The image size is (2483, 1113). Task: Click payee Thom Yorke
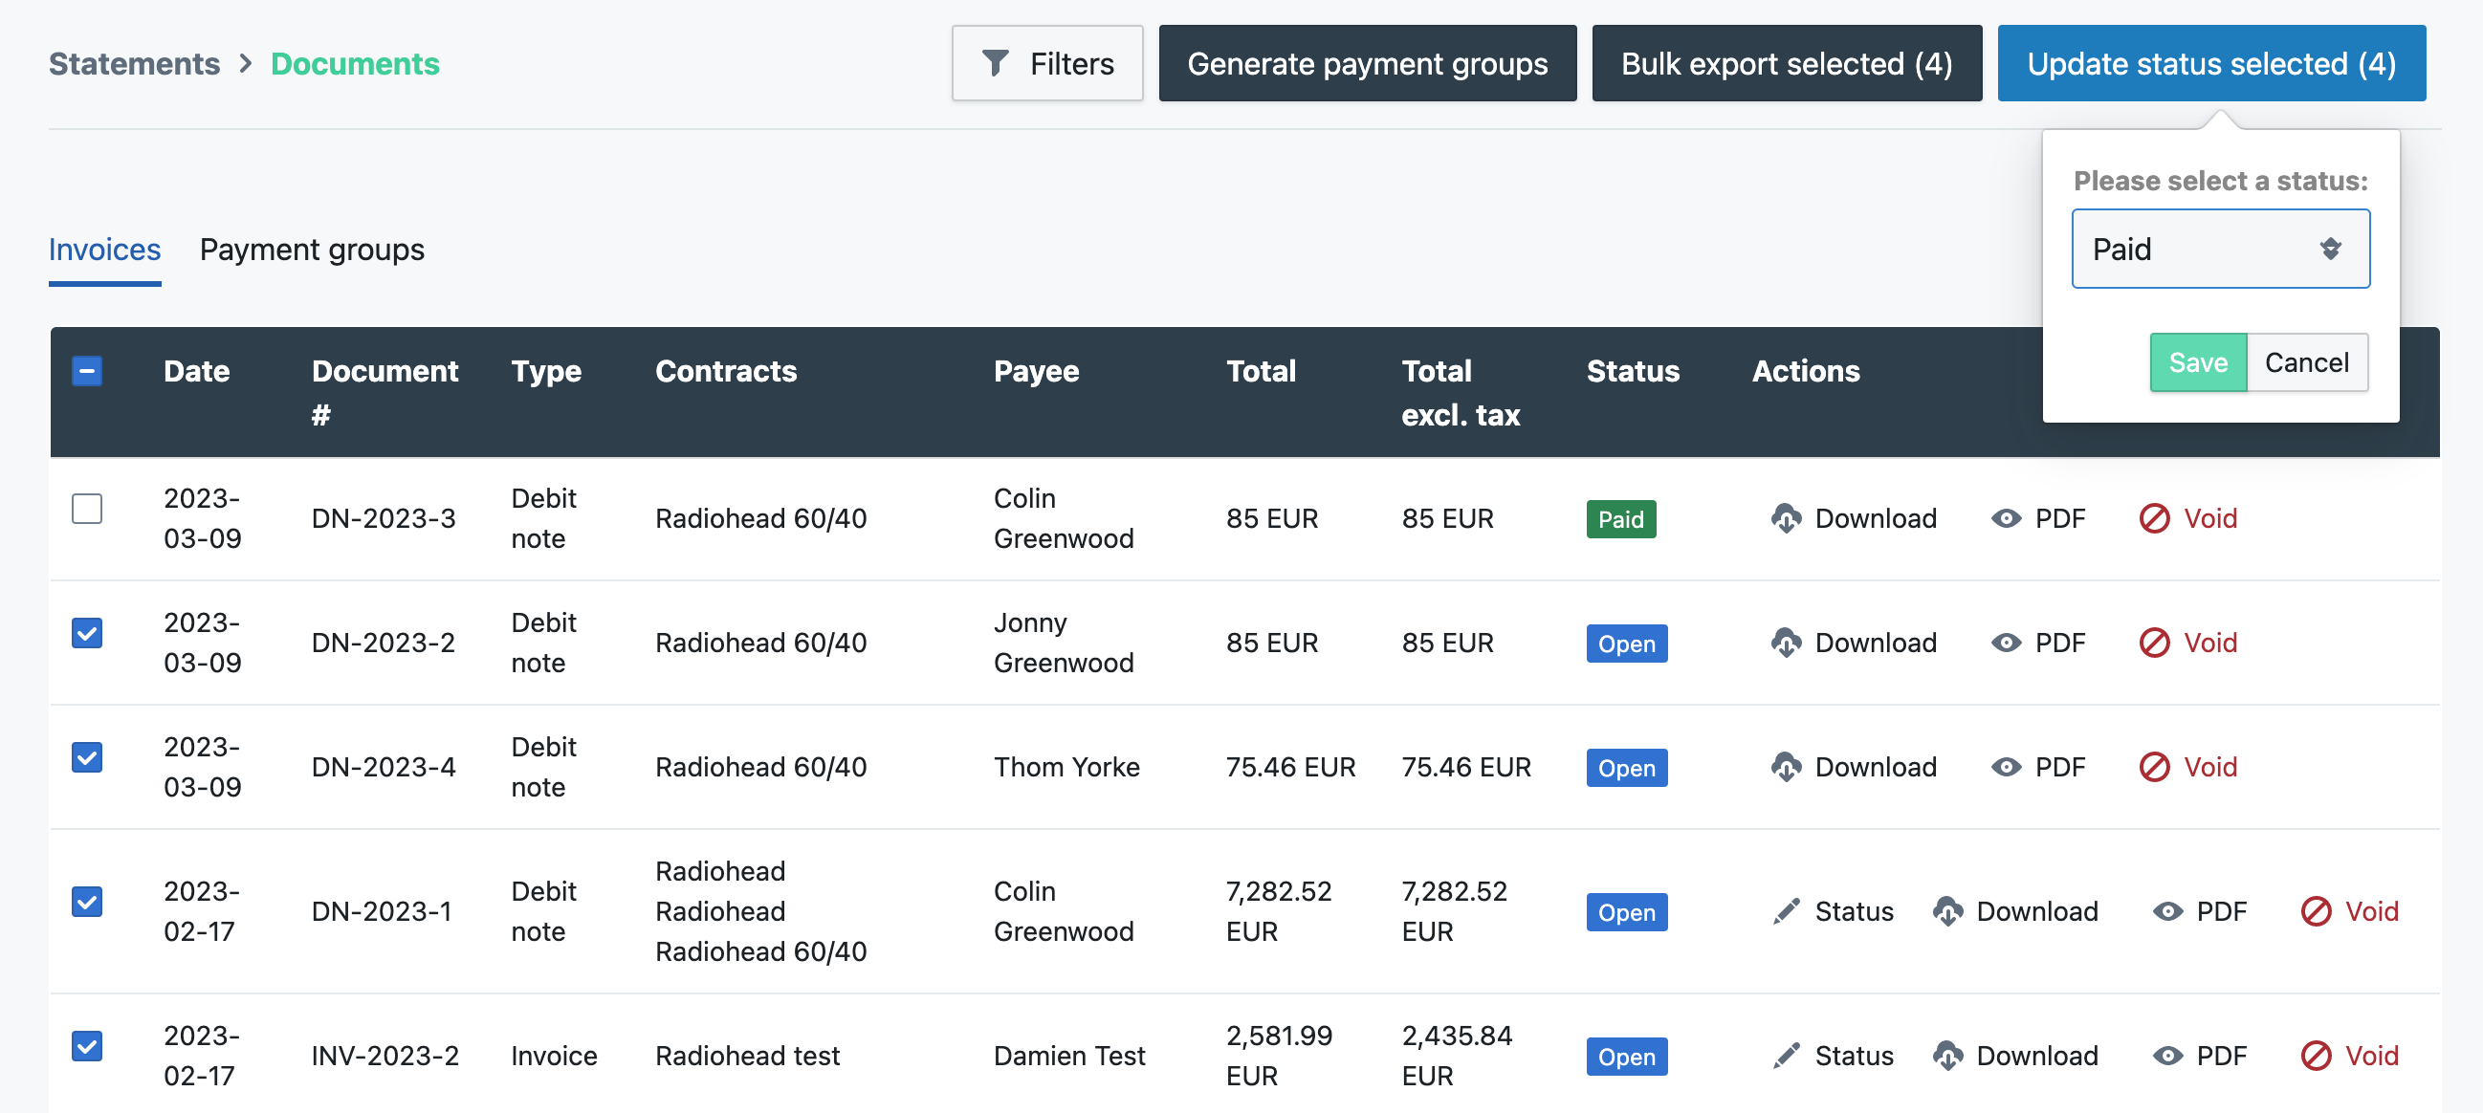pos(1066,767)
